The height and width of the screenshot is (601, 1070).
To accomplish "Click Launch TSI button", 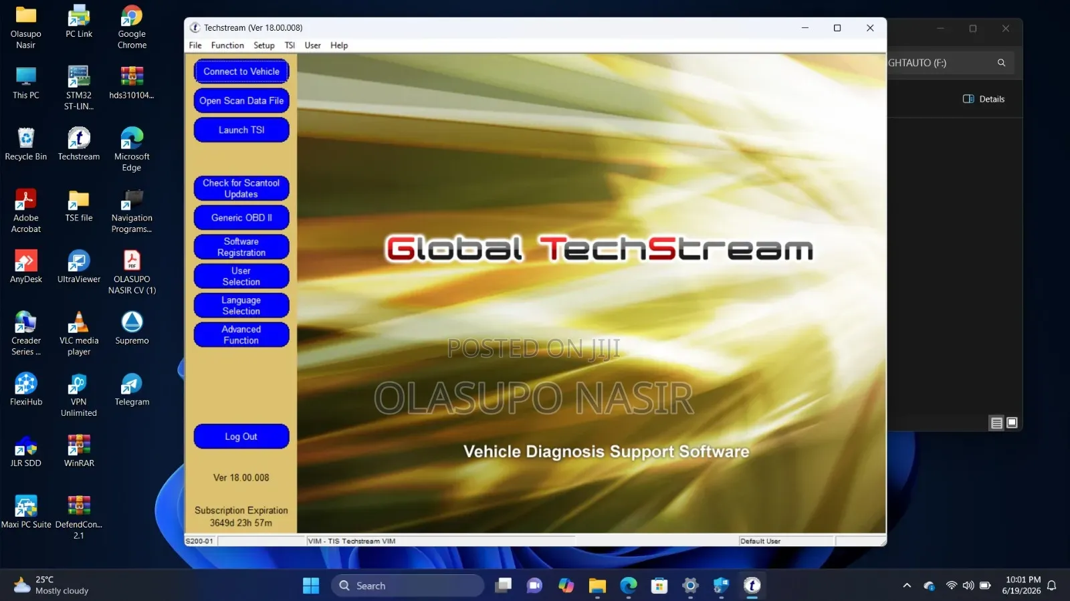I will click(241, 130).
